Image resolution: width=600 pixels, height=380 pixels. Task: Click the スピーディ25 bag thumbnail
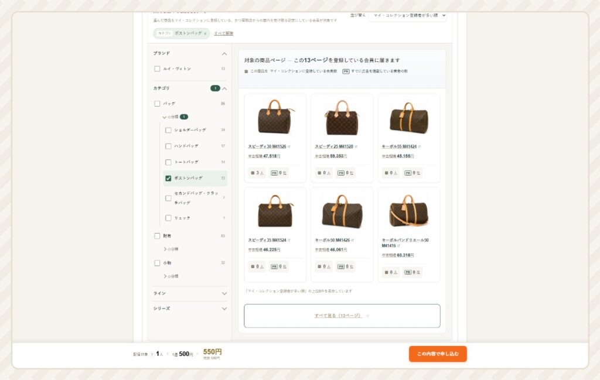point(342,118)
